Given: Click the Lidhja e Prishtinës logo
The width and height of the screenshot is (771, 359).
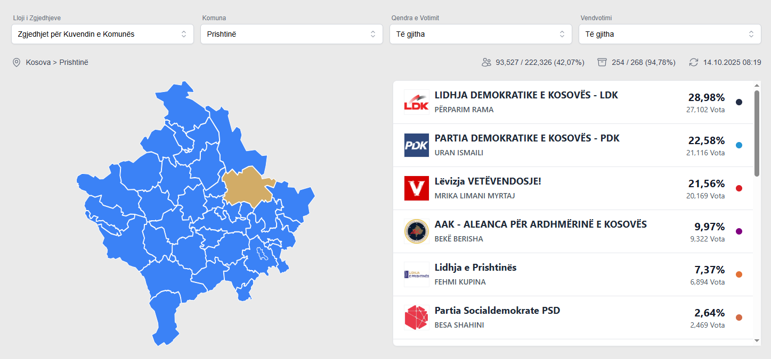Looking at the screenshot, I should point(416,274).
